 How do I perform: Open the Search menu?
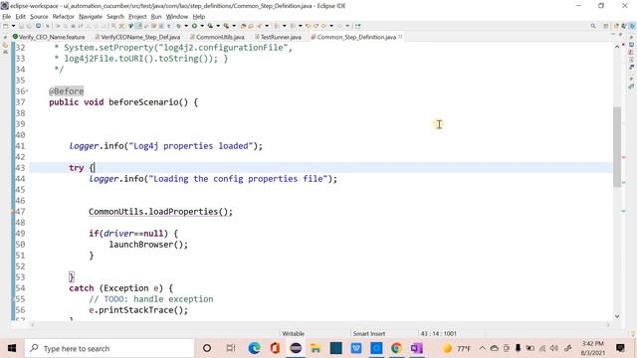tap(115, 17)
